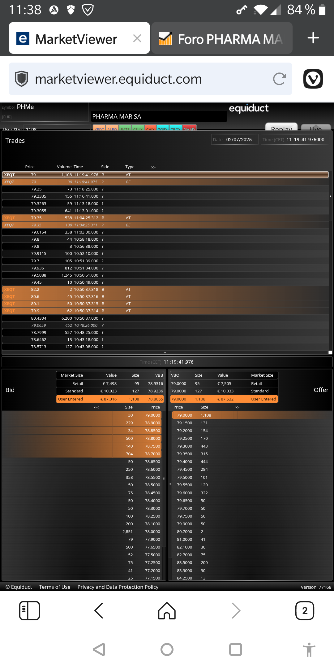
Task: Toggle the XEQT venue filter
Action: click(x=99, y=128)
